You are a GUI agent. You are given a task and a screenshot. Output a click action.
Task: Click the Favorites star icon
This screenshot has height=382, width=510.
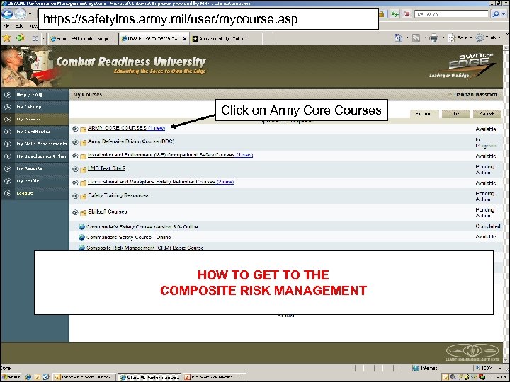(x=6, y=38)
